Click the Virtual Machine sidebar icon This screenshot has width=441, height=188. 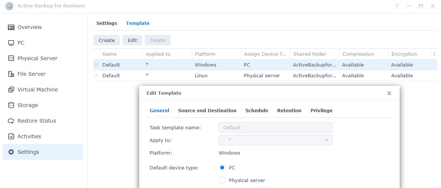(11, 90)
